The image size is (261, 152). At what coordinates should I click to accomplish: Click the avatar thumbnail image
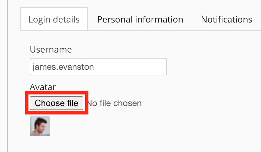[x=40, y=126]
